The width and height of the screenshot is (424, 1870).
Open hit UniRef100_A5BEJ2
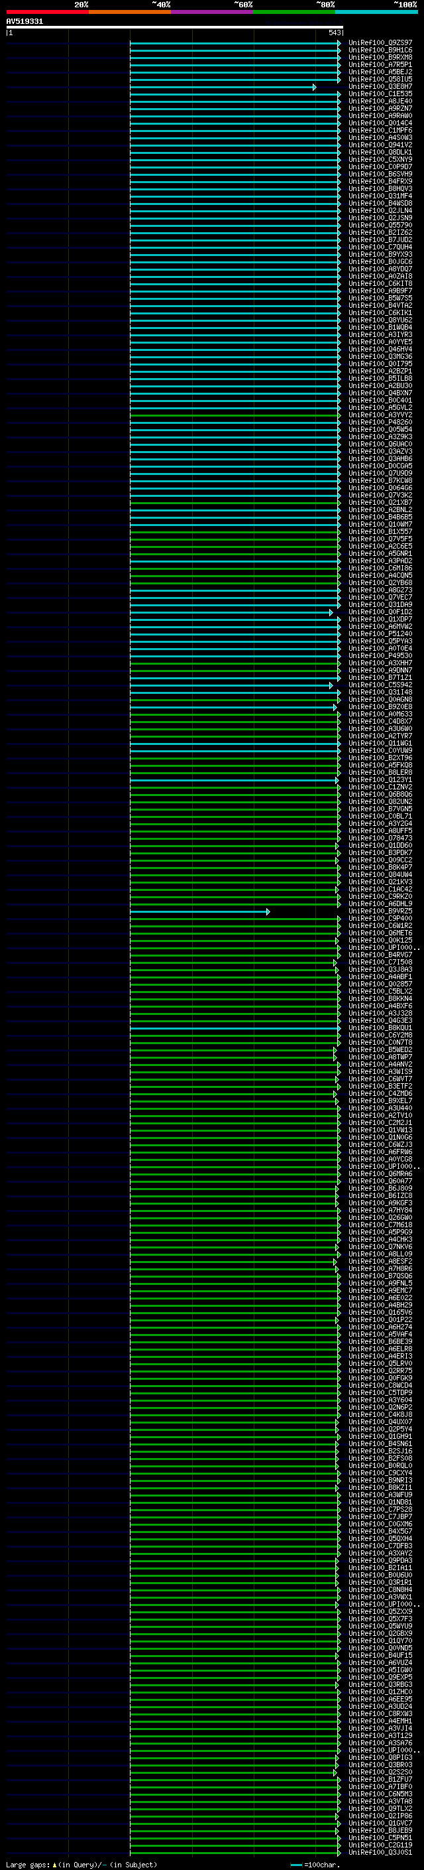(380, 72)
